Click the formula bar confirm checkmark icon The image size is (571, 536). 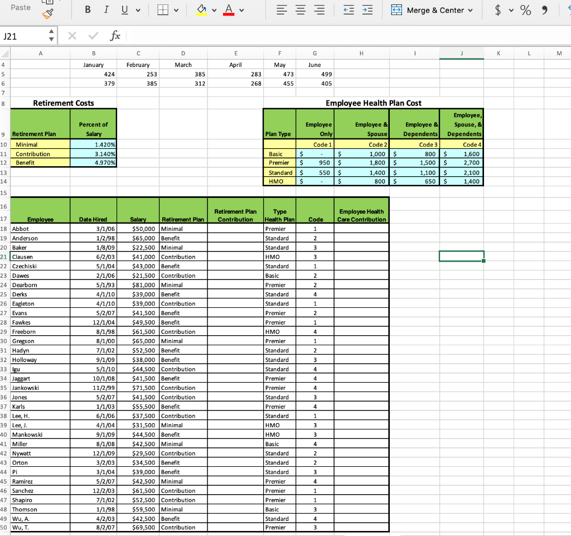click(x=93, y=35)
